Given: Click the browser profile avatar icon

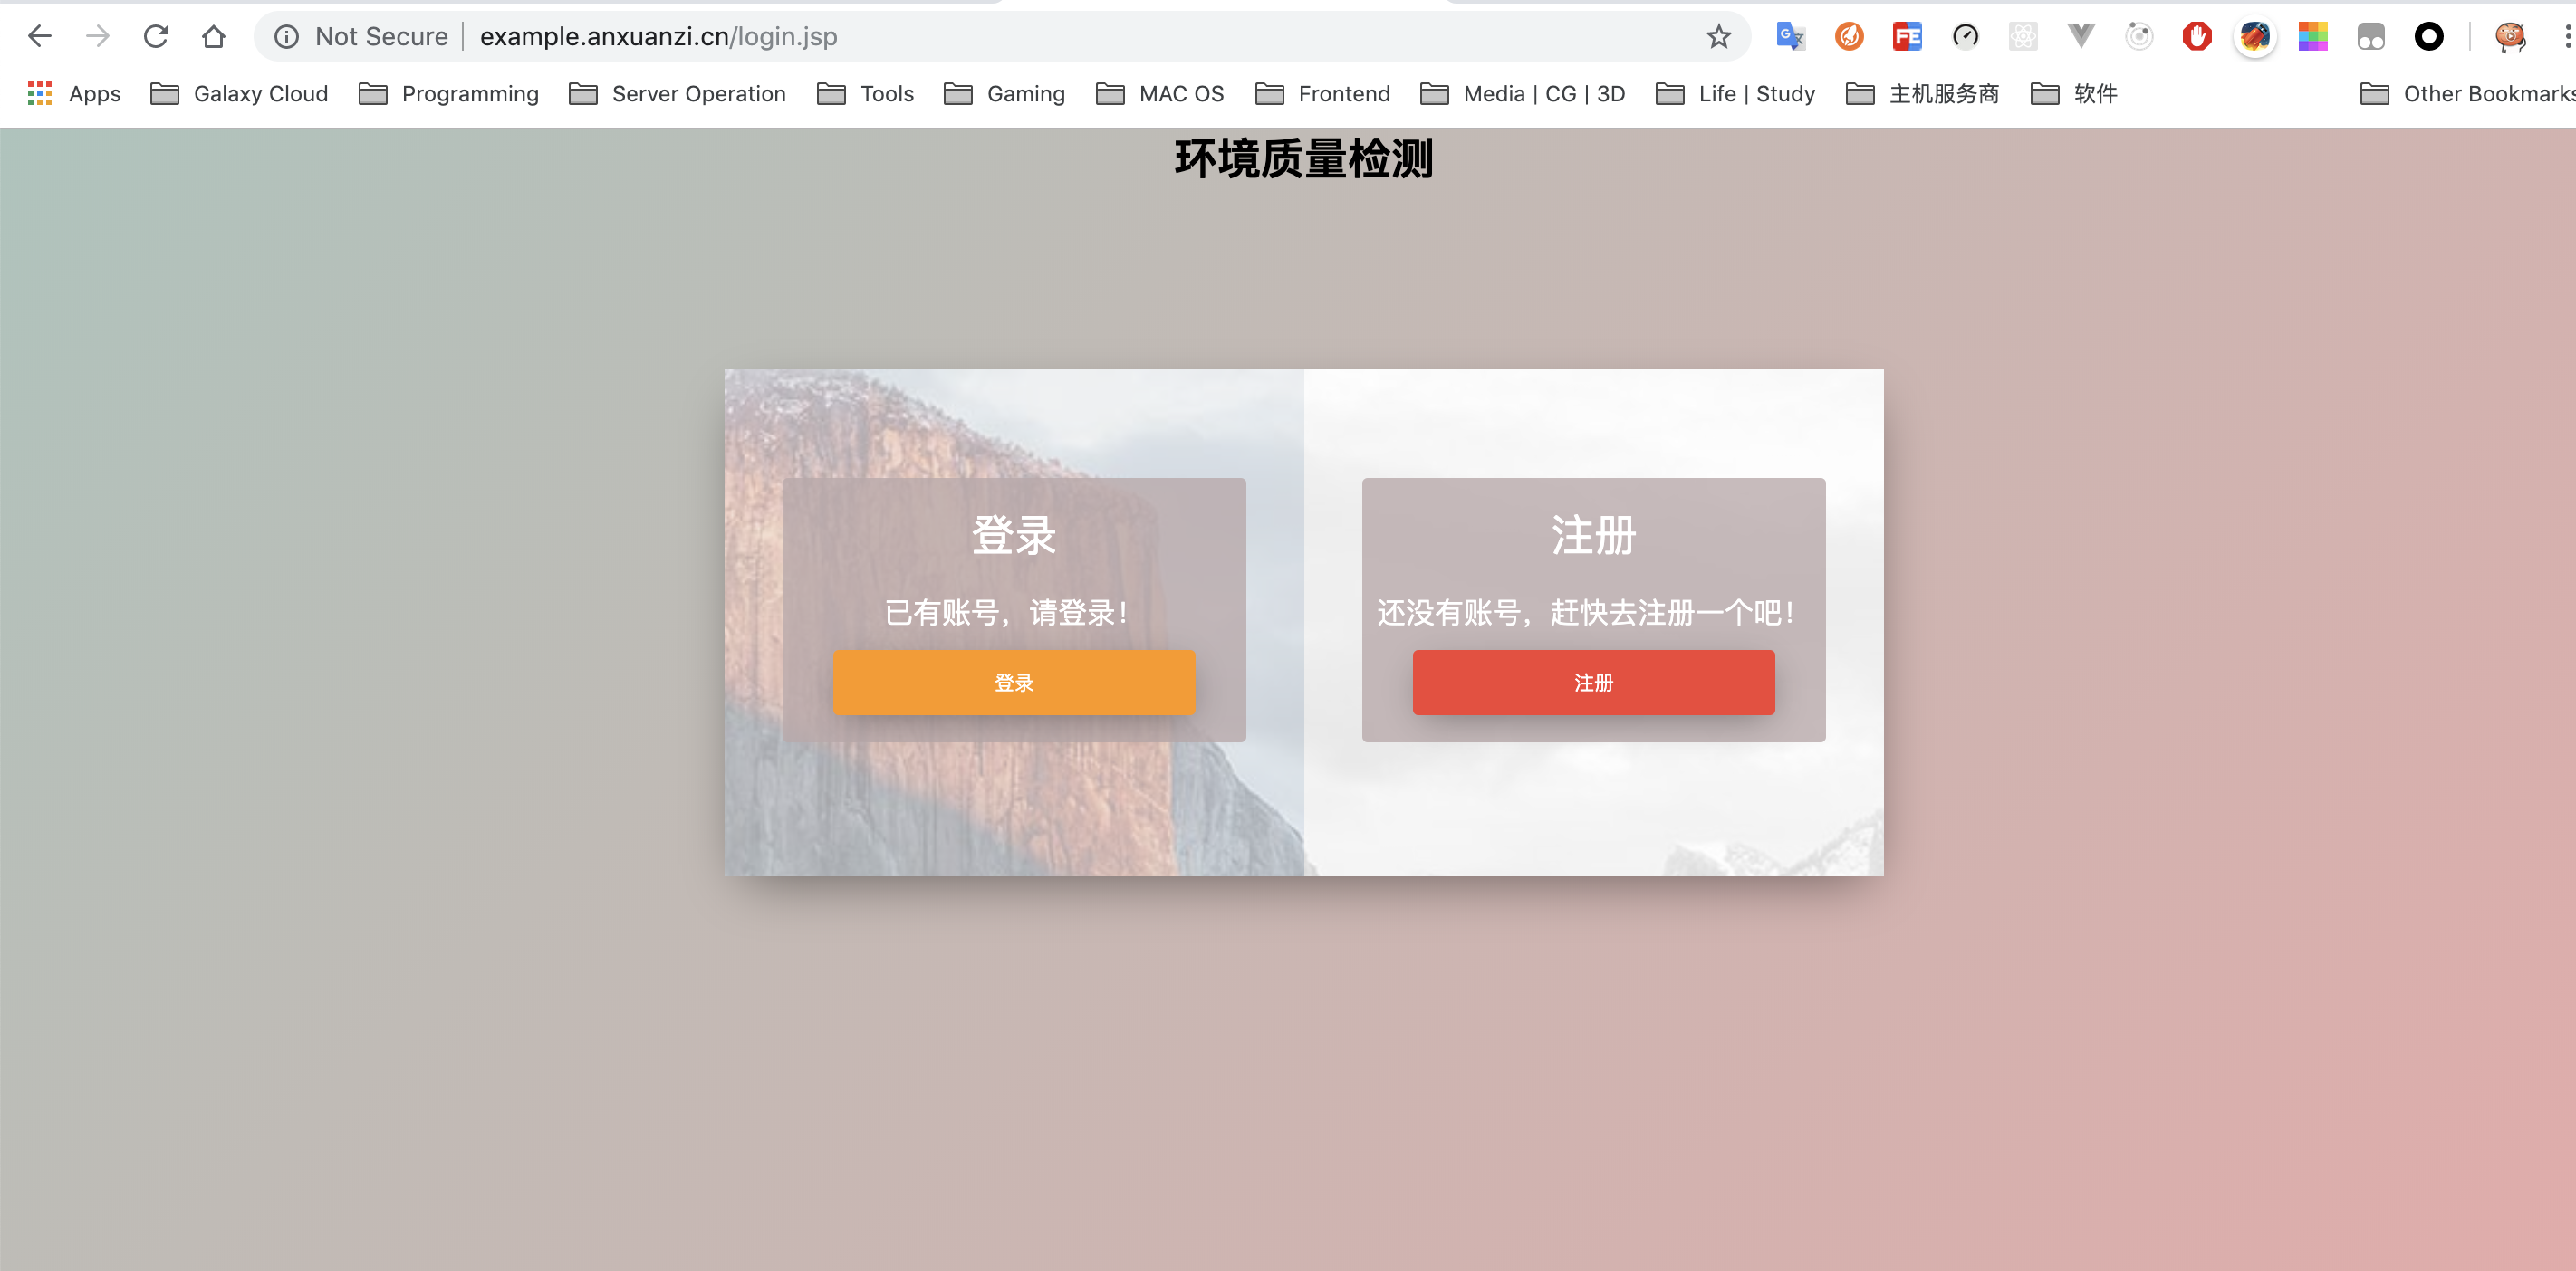Looking at the screenshot, I should tap(2510, 36).
